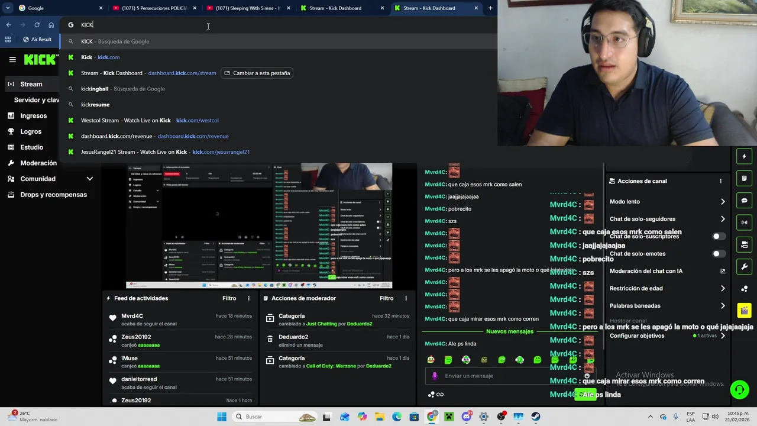
Task: Choose kick.com suggestion in address dropdown
Action: click(x=278, y=57)
